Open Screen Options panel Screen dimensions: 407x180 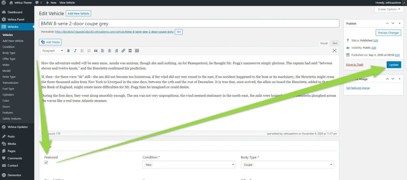click(389, 9)
